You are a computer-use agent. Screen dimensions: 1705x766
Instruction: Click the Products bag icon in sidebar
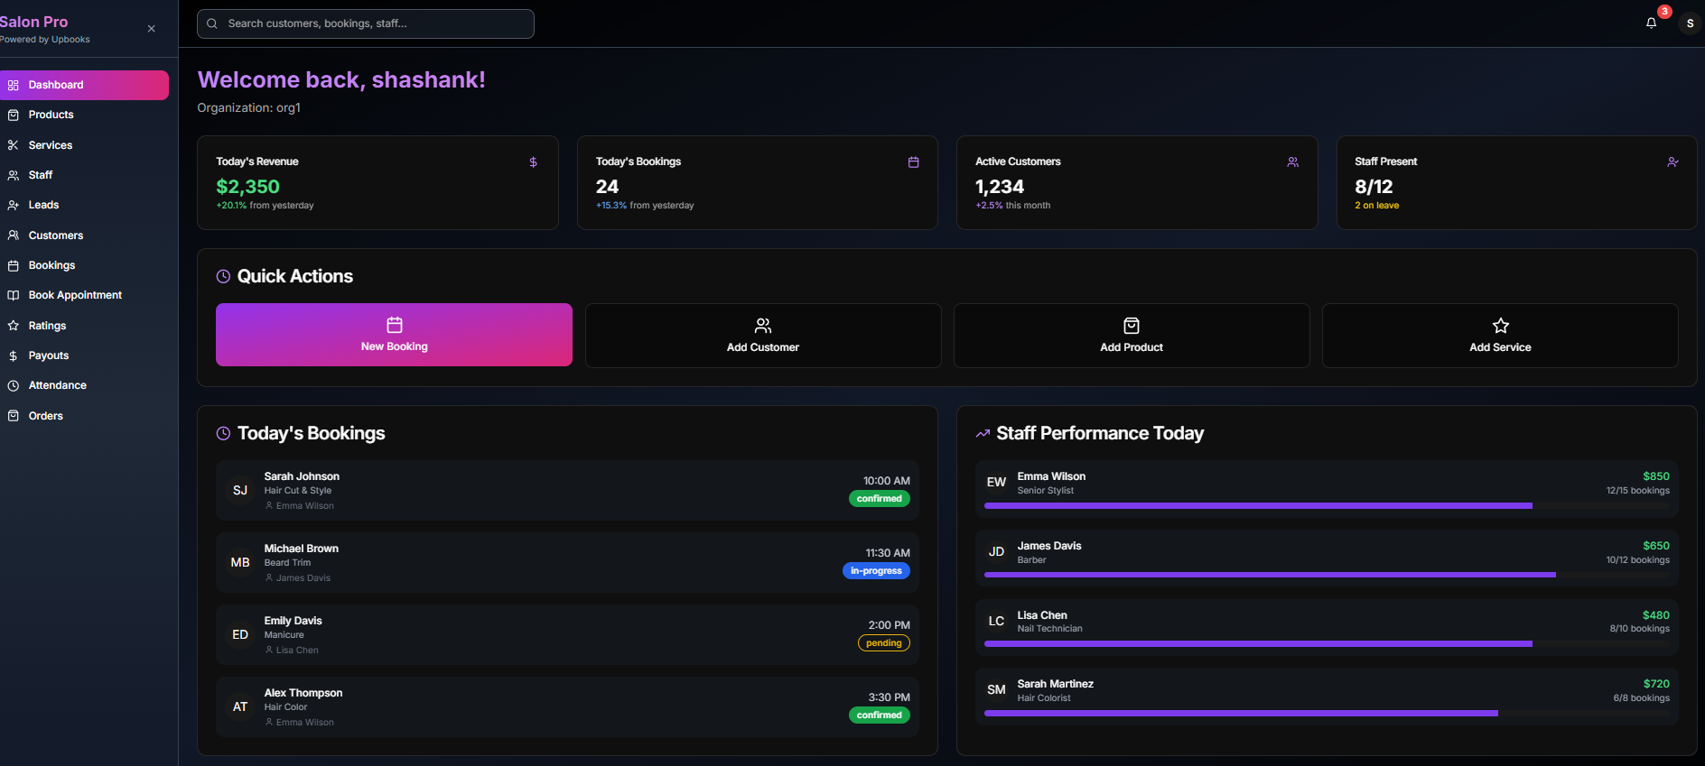[14, 115]
